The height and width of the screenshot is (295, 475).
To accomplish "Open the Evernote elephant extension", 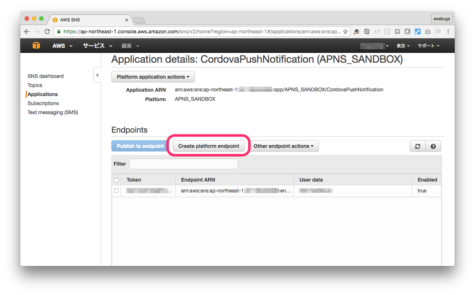I will (x=357, y=32).
